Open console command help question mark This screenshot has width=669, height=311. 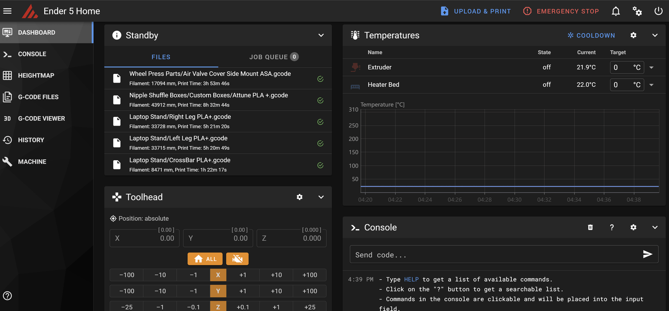(x=612, y=228)
